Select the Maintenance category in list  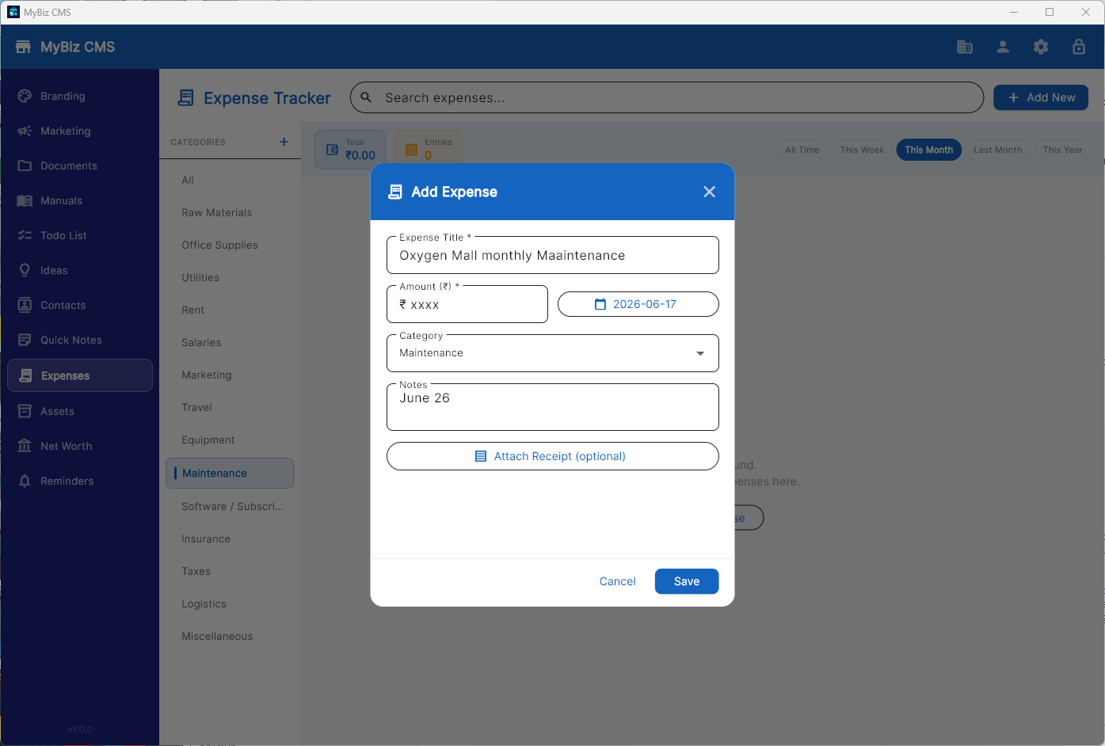pos(230,473)
